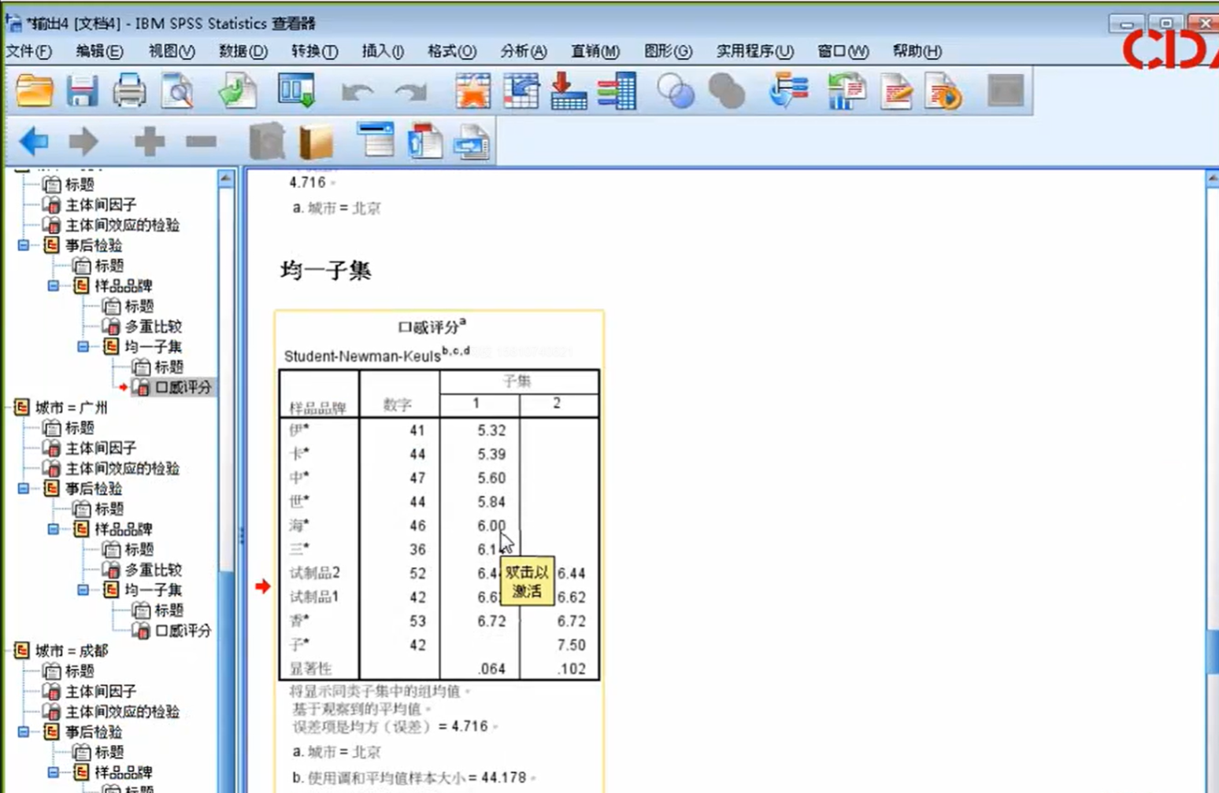Collapse the outline with the minus icon
The height and width of the screenshot is (793, 1219).
tap(201, 142)
